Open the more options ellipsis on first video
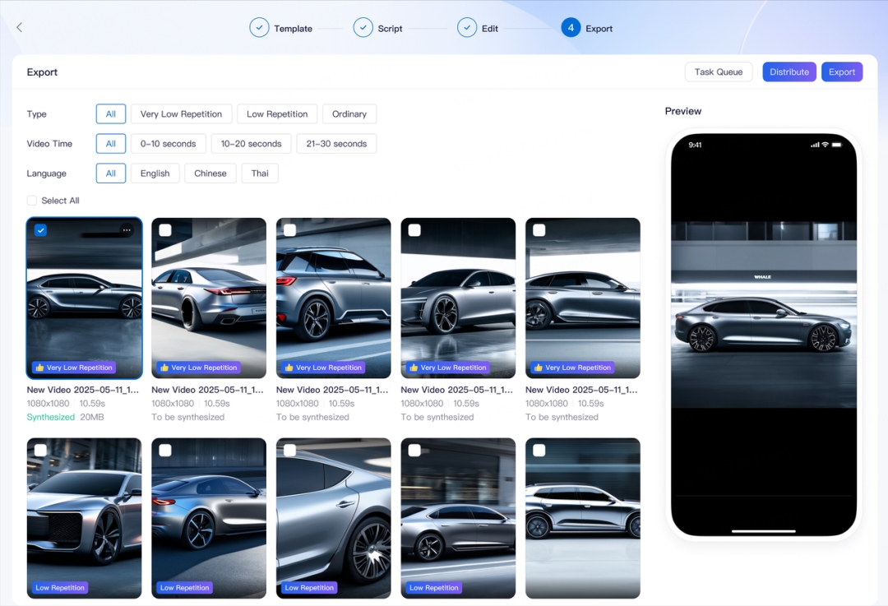This screenshot has height=606, width=888. pos(127,230)
